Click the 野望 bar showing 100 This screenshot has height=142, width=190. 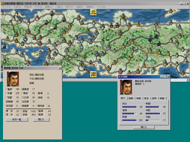pyautogui.click(x=129, y=120)
